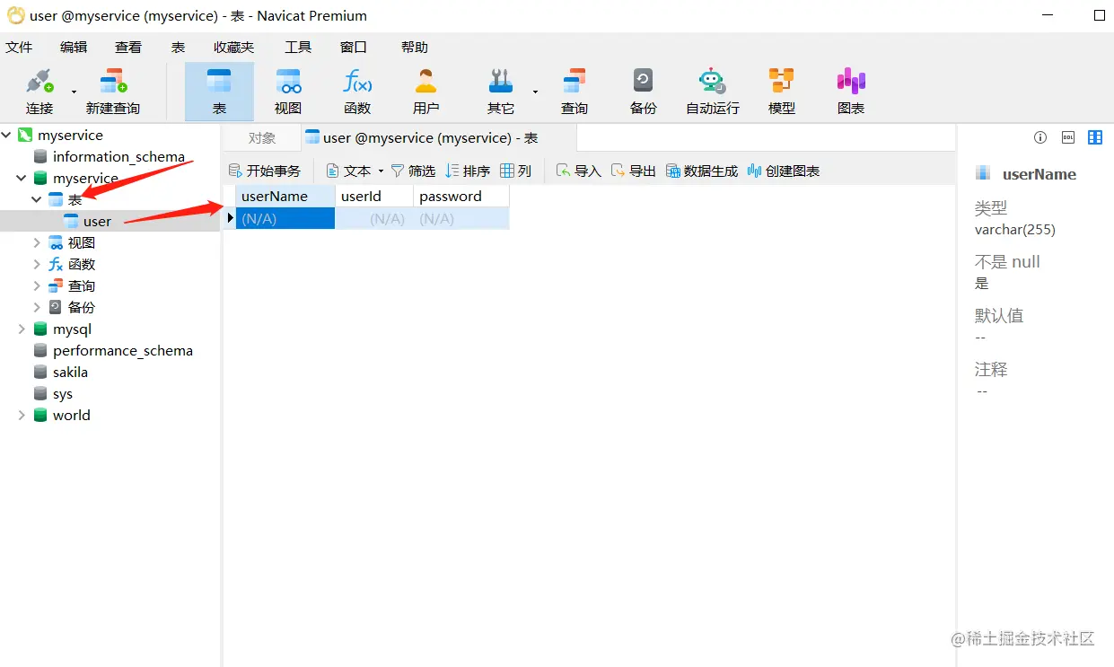Toggle the SQL preview pane icon
The width and height of the screenshot is (1114, 667).
(1067, 137)
